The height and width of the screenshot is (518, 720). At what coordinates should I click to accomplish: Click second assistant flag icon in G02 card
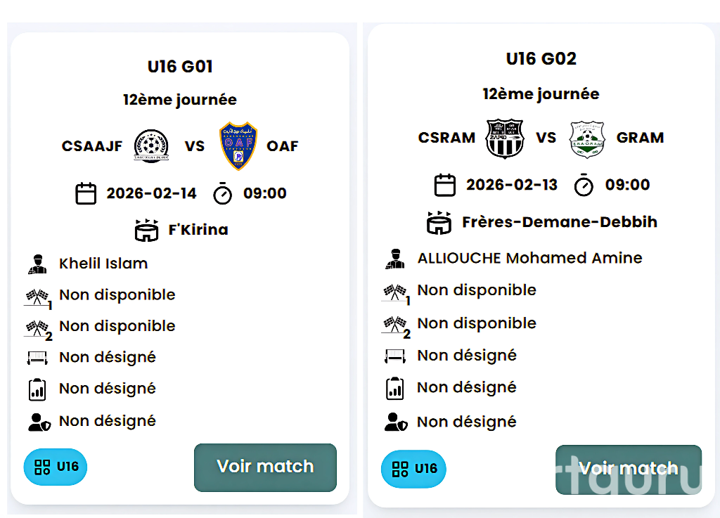click(x=395, y=325)
